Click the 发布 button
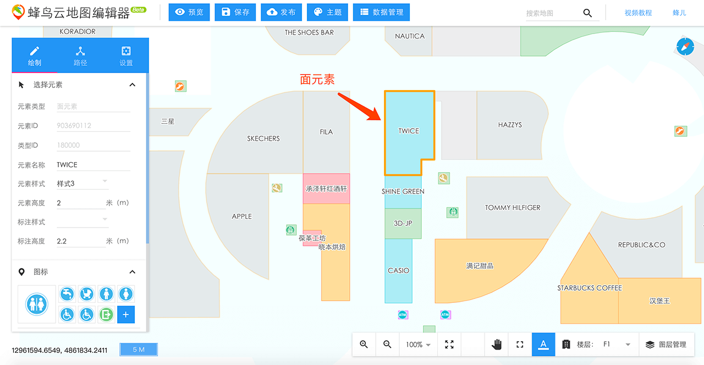Screen dimensions: 704x365 (282, 12)
